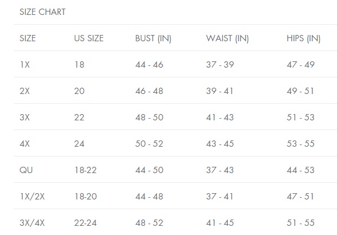Click US size 18-22 cell

(86, 170)
